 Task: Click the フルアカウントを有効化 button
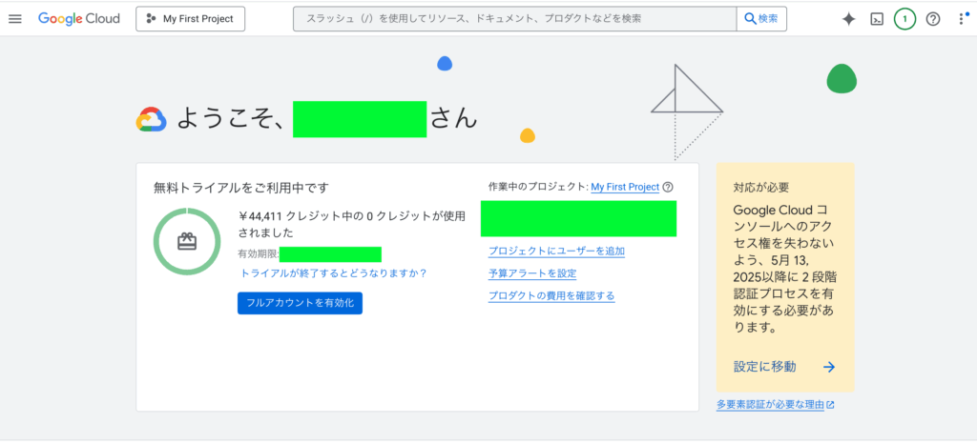coord(300,303)
